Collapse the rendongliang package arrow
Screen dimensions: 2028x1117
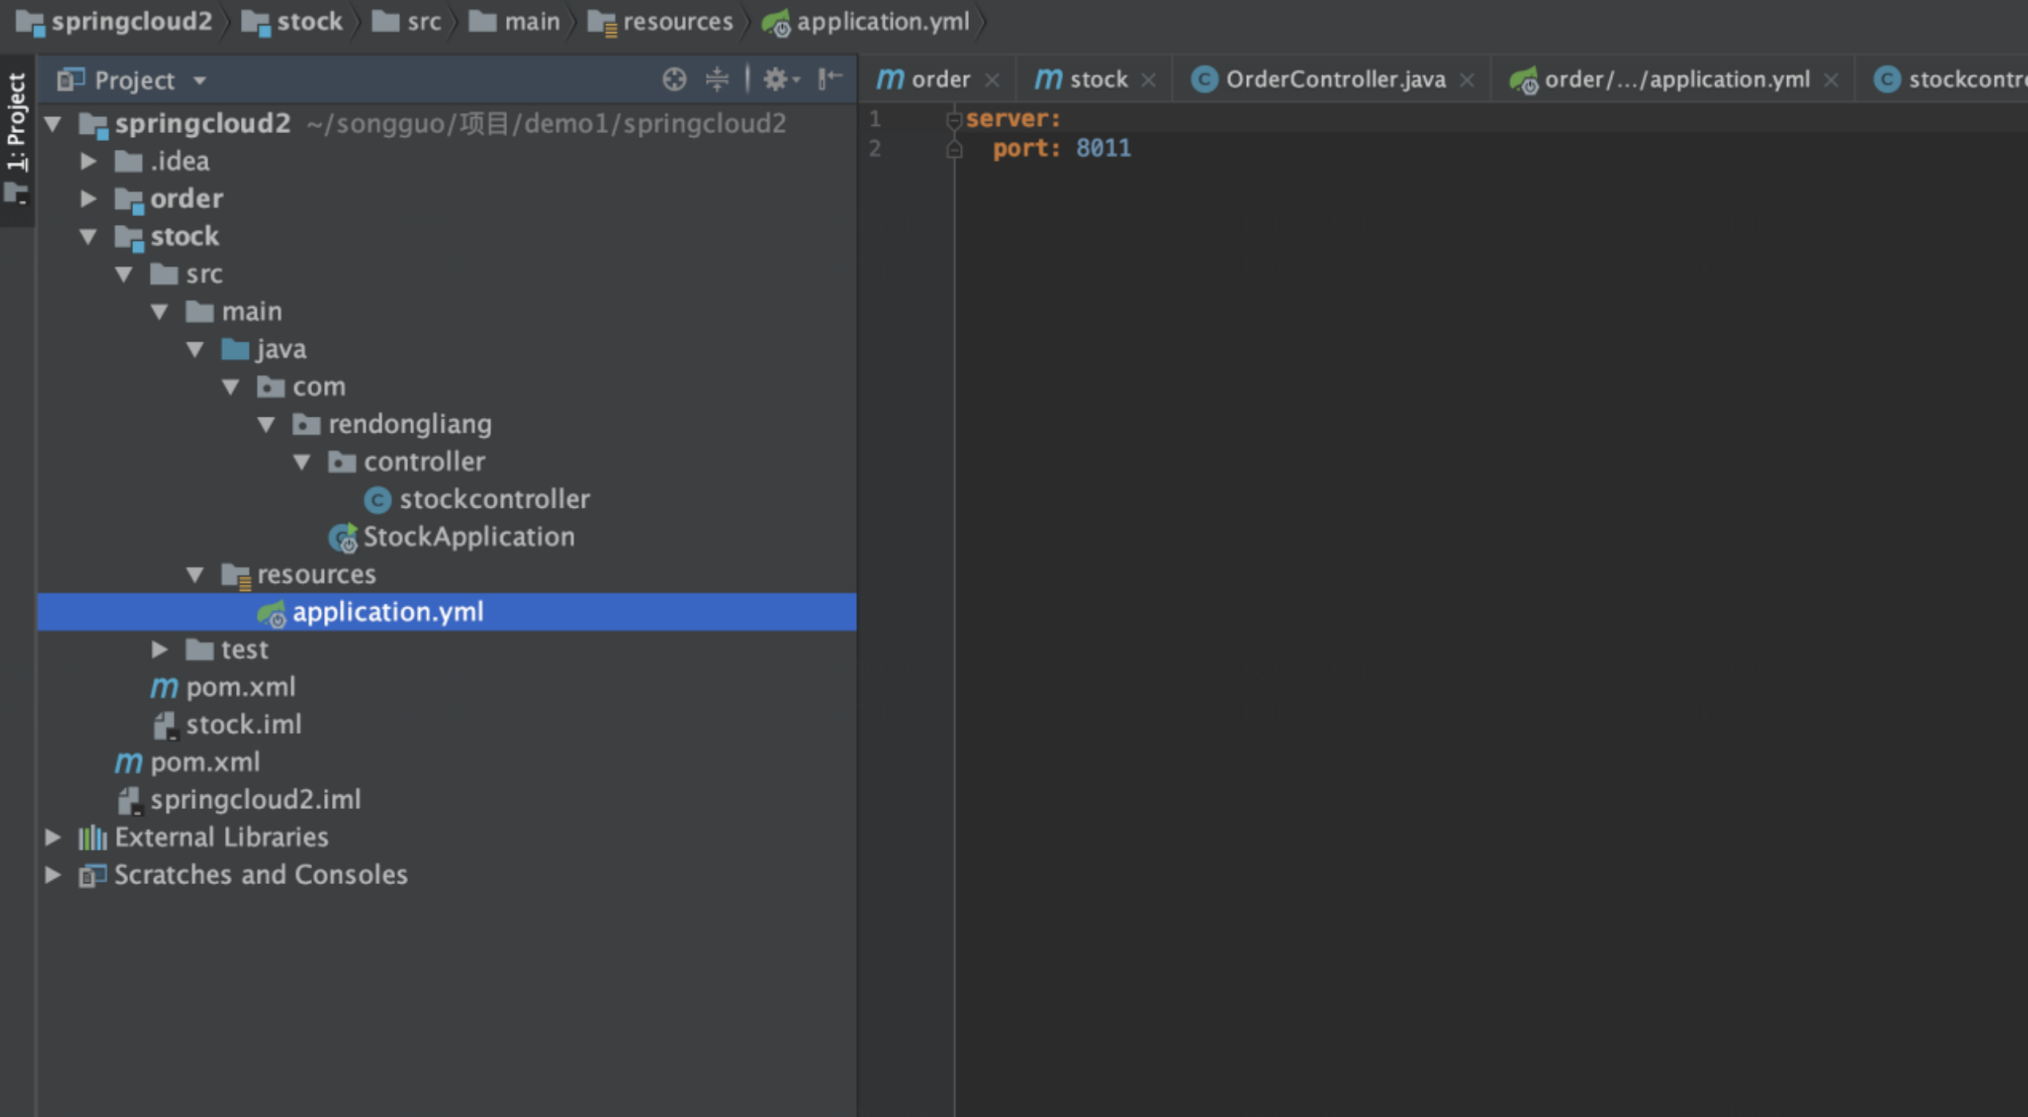[266, 424]
